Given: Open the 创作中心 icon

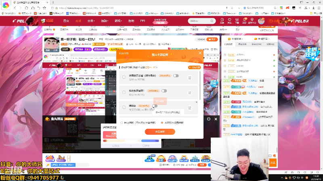Looking at the screenshot, I should 252,21.
